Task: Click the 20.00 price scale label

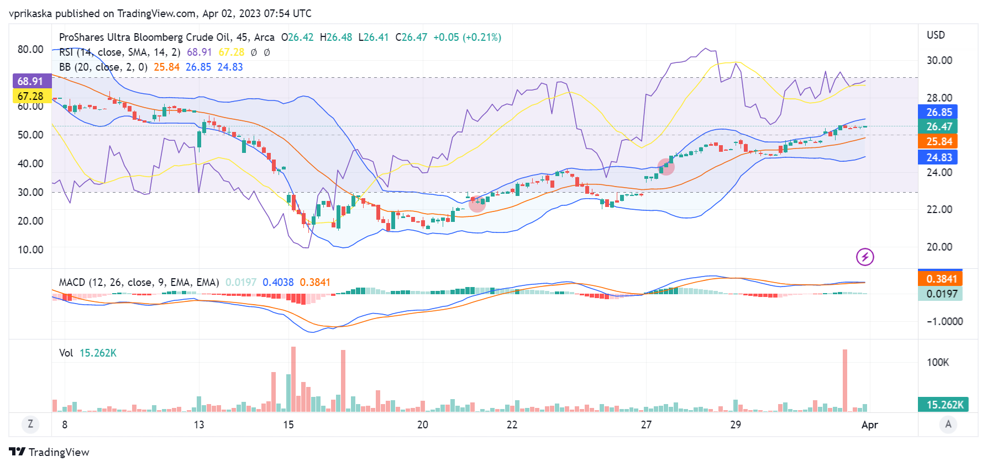Action: pos(939,247)
